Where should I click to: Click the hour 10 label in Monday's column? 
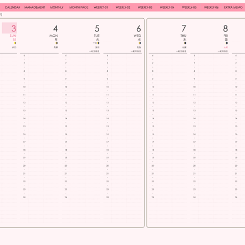(24, 87)
